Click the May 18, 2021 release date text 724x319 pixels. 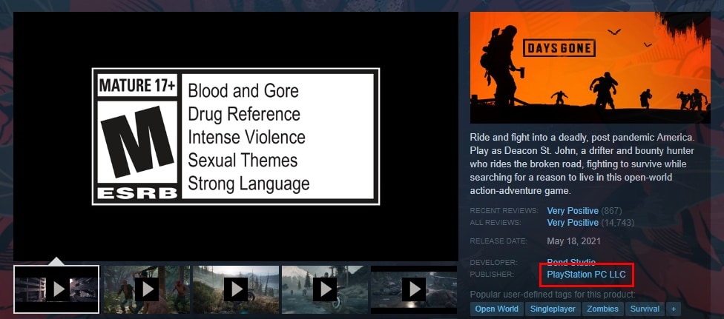point(573,241)
